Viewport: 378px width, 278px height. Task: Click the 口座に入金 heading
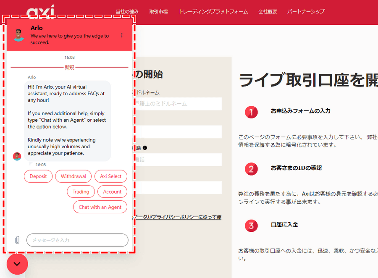point(284,225)
